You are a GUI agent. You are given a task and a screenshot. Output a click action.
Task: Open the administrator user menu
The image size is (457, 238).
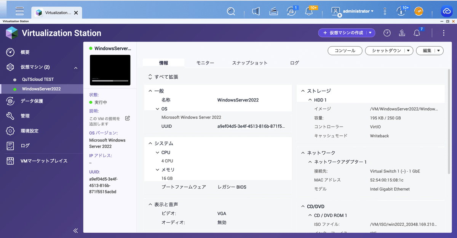353,11
